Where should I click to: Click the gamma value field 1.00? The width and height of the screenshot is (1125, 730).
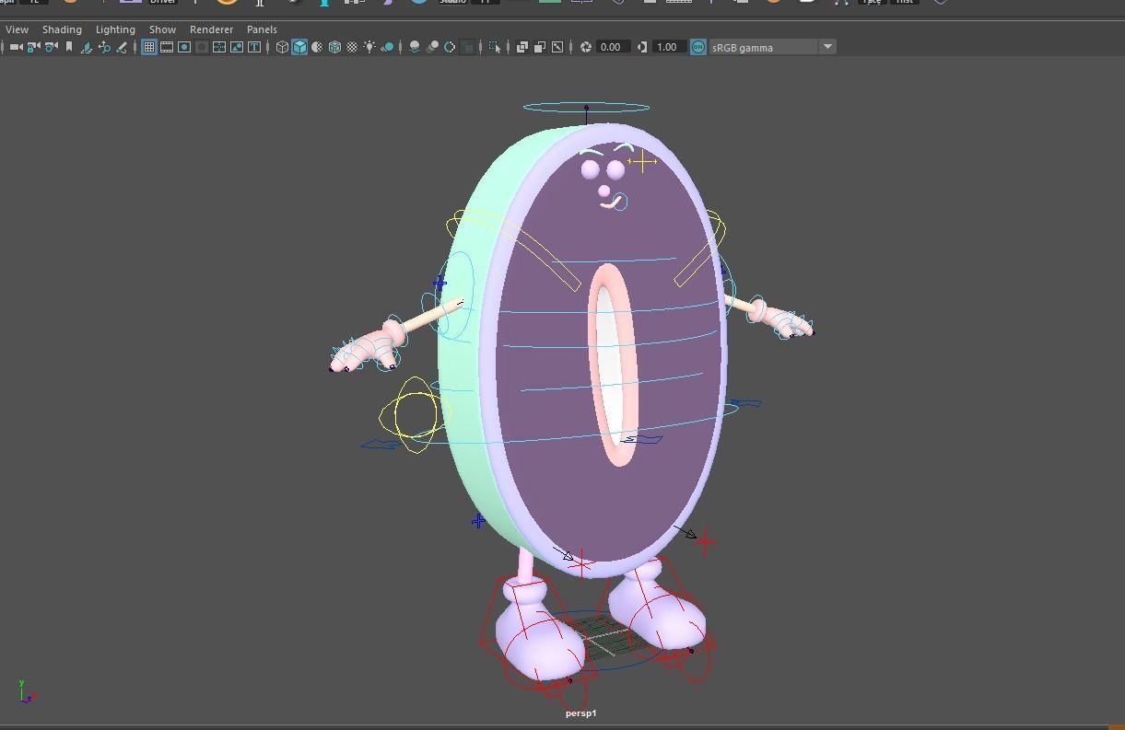tap(669, 47)
